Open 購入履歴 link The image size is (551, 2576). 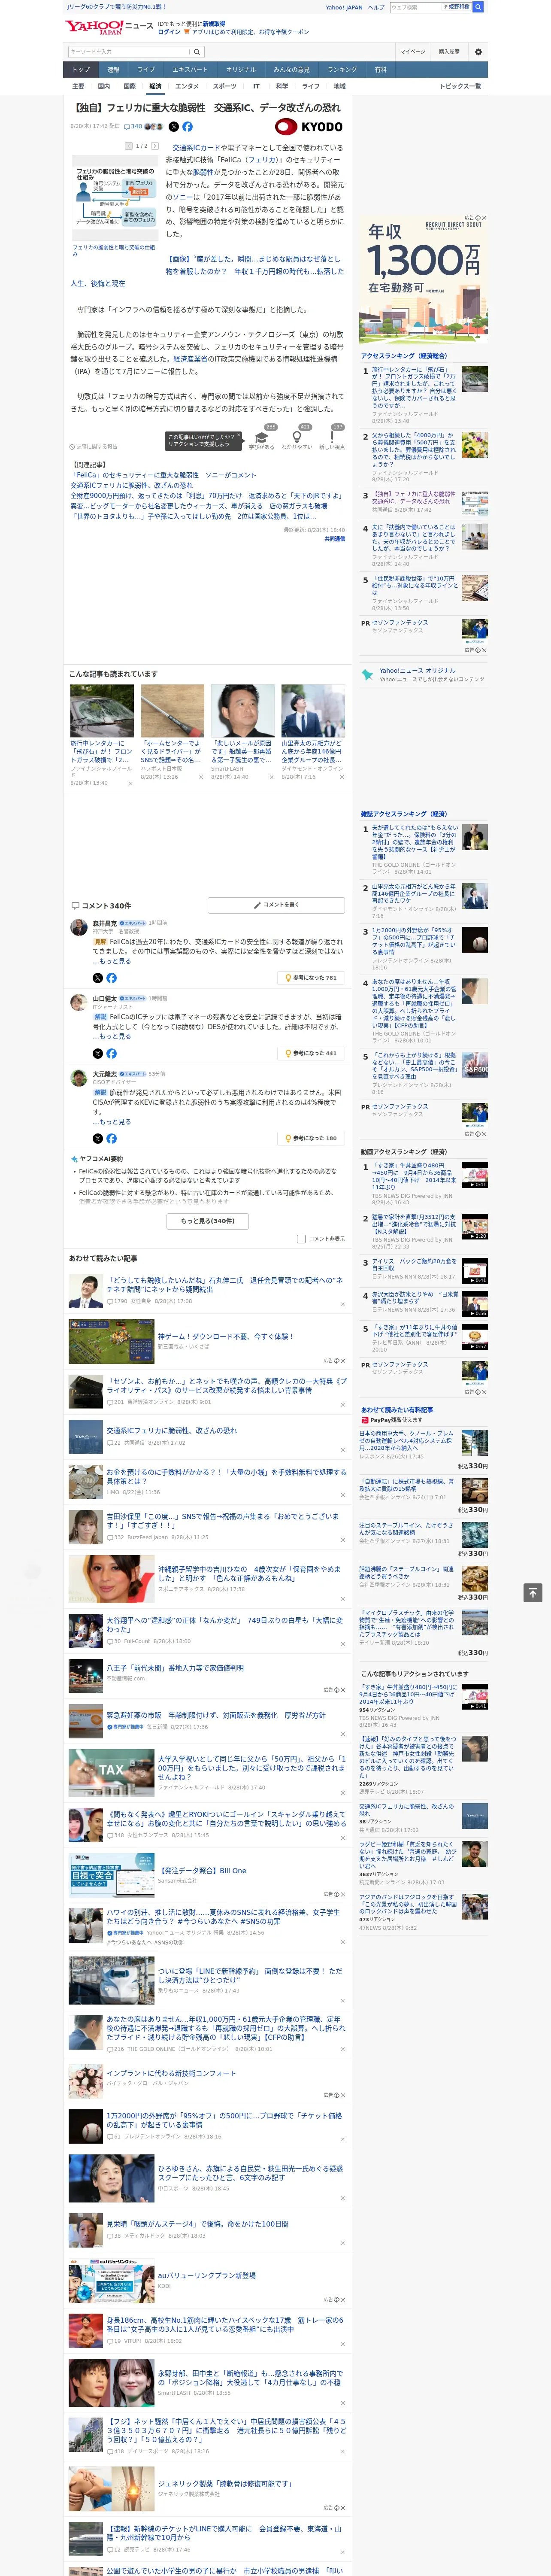click(449, 51)
